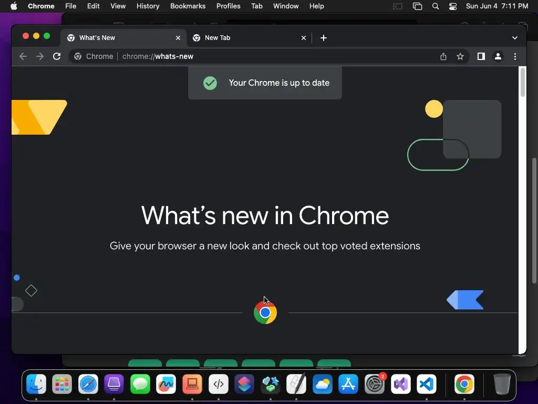Switch to the What's New tab
This screenshot has height=404, width=538.
point(123,38)
